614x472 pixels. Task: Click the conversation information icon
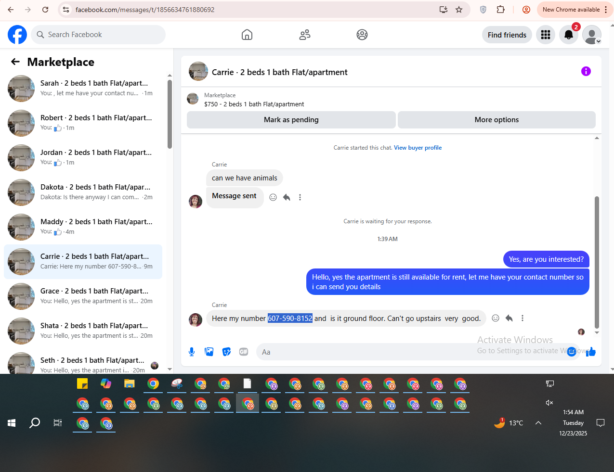tap(586, 71)
